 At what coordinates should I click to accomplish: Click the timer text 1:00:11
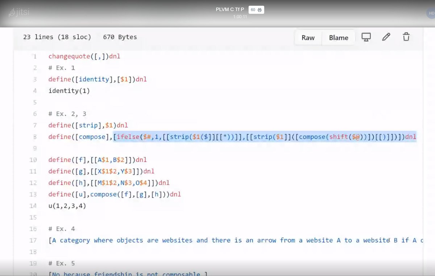[240, 17]
